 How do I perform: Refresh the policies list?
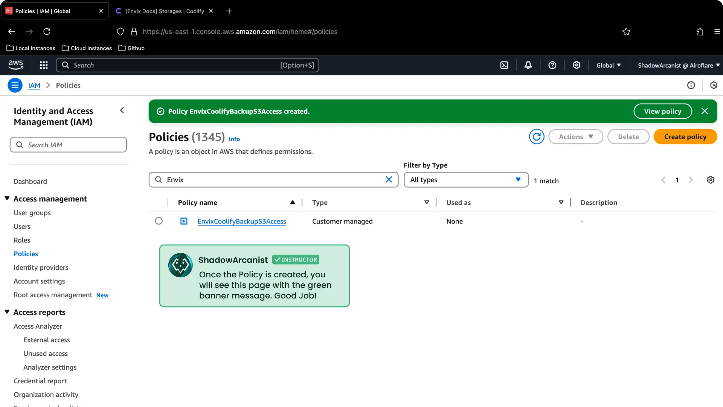click(537, 136)
